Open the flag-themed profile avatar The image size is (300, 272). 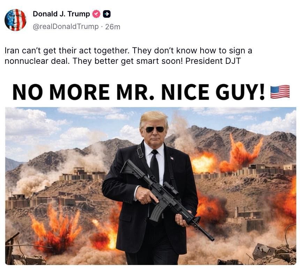15,20
